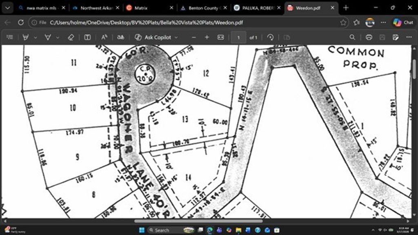Click the Add text tool icon

pyautogui.click(x=87, y=37)
